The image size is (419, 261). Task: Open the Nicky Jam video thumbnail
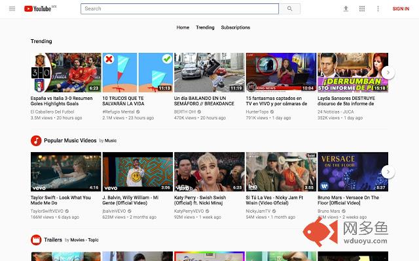coord(281,172)
